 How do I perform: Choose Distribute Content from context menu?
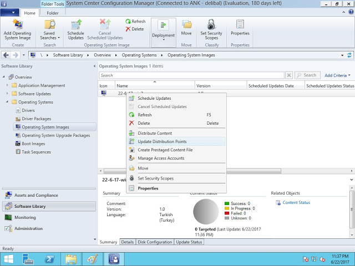coord(154,133)
